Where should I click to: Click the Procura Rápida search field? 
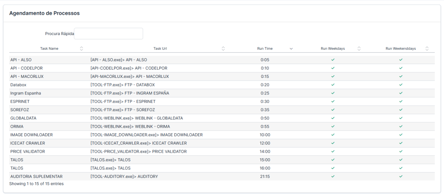pyautogui.click(x=108, y=34)
